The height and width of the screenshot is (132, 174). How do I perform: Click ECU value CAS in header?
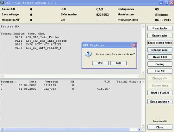(100, 9)
